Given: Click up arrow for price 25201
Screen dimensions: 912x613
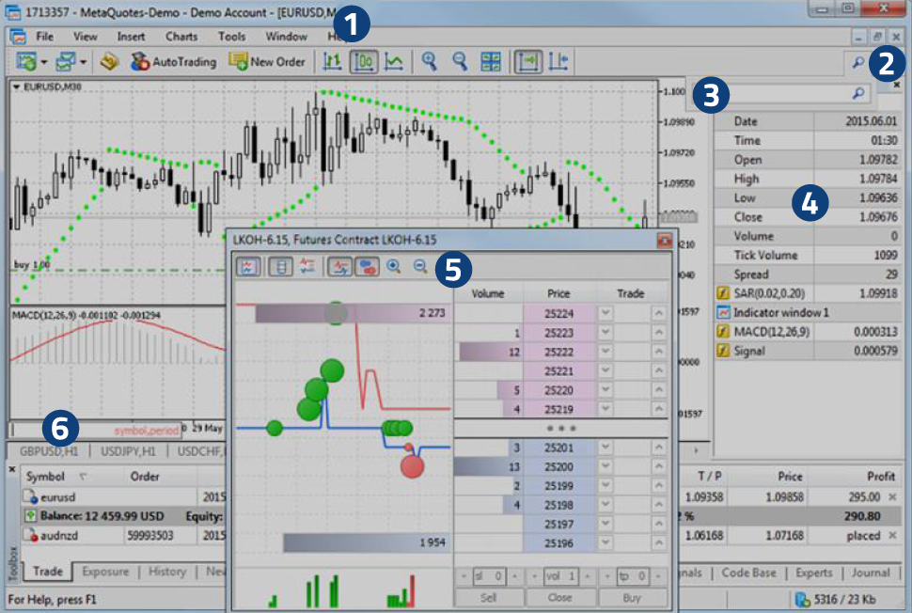Looking at the screenshot, I should 658,448.
